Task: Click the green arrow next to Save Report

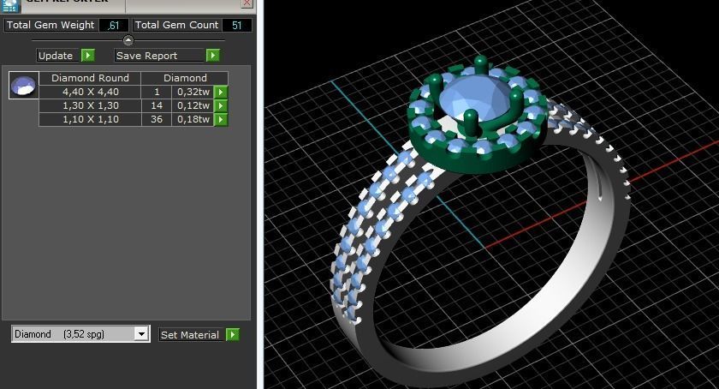Action: pyautogui.click(x=213, y=56)
